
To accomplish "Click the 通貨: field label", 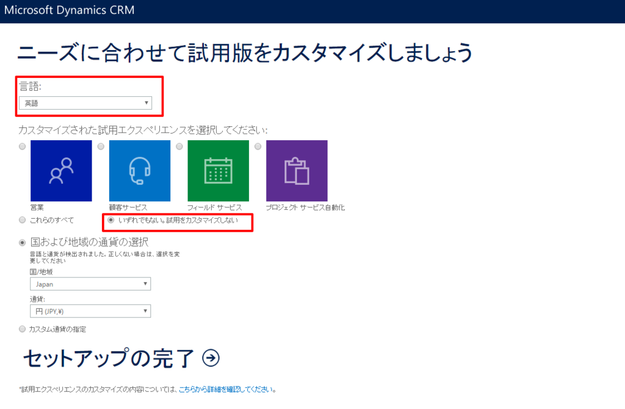I will [x=37, y=299].
